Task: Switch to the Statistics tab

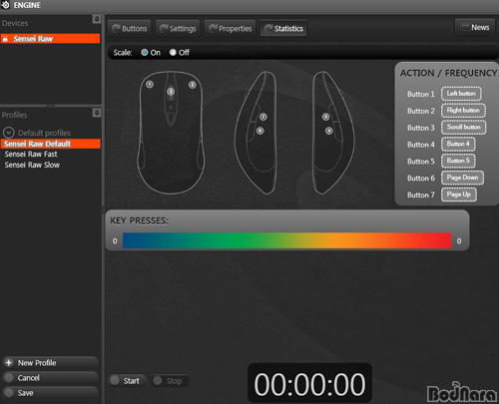Action: tap(283, 29)
